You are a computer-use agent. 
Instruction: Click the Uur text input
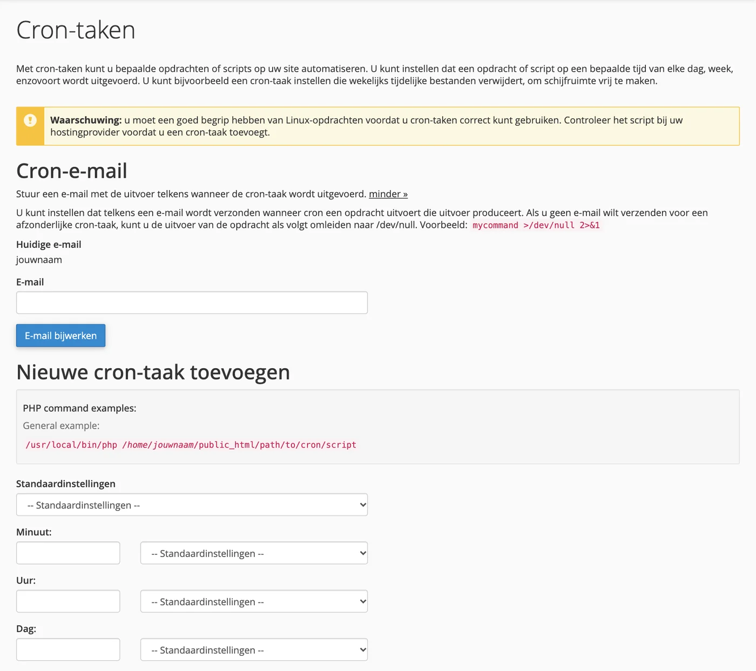pyautogui.click(x=68, y=601)
